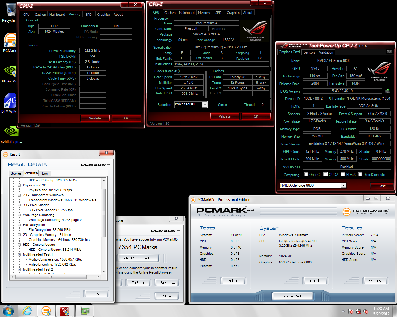Open the volume speaker tray icon
The width and height of the screenshot is (397, 317).
click(x=366, y=311)
